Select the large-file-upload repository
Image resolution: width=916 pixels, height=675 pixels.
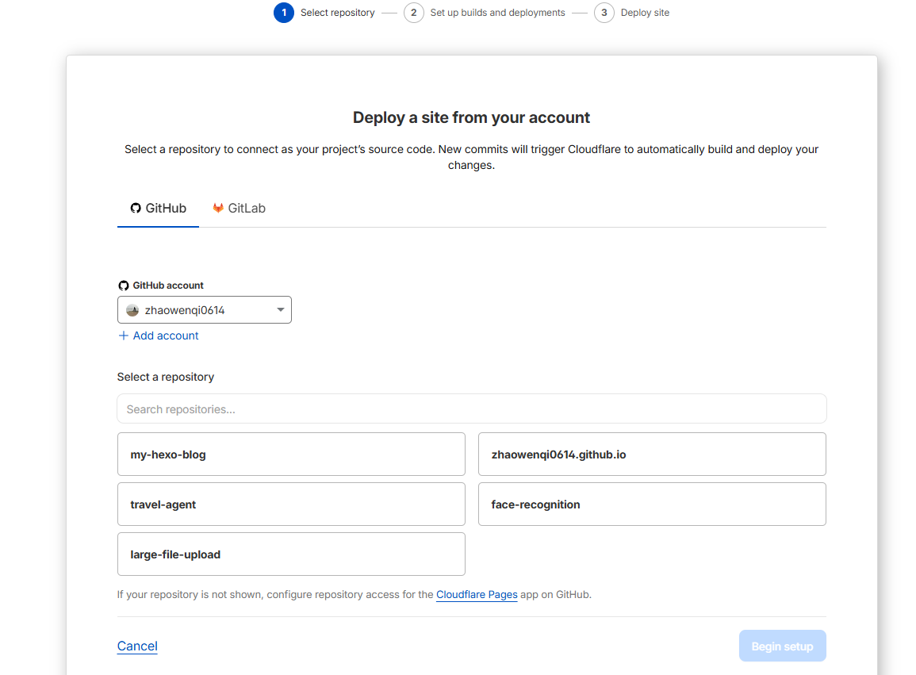tap(291, 554)
